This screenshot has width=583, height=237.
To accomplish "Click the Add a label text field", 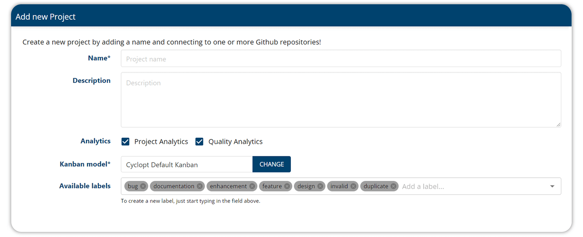I will click(x=471, y=186).
